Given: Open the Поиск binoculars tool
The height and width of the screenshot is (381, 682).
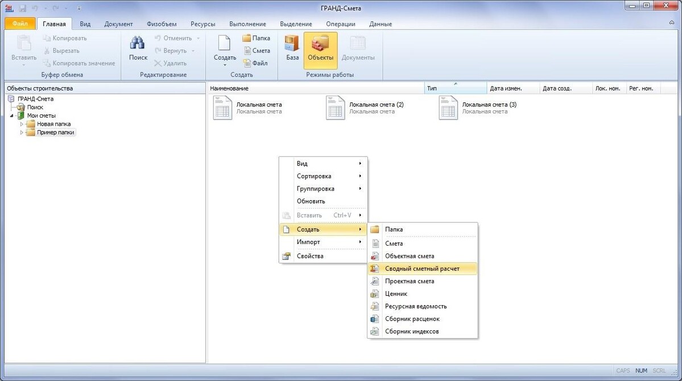Looking at the screenshot, I should (x=138, y=49).
